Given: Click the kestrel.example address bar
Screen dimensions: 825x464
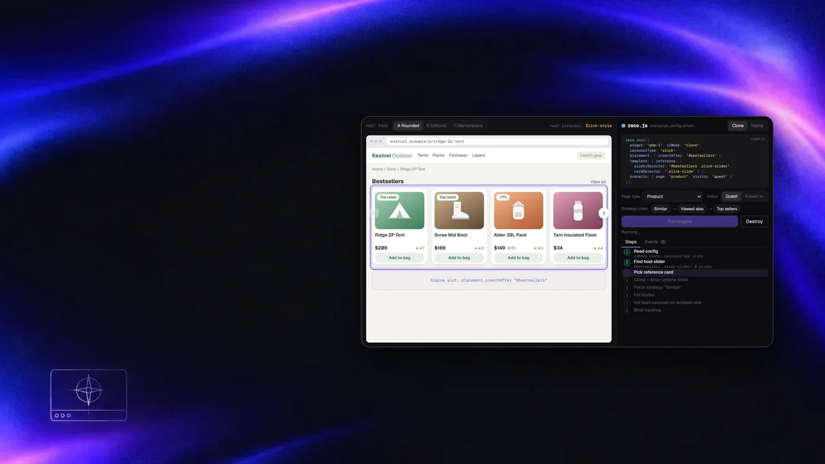Looking at the screenshot, I should click(498, 141).
